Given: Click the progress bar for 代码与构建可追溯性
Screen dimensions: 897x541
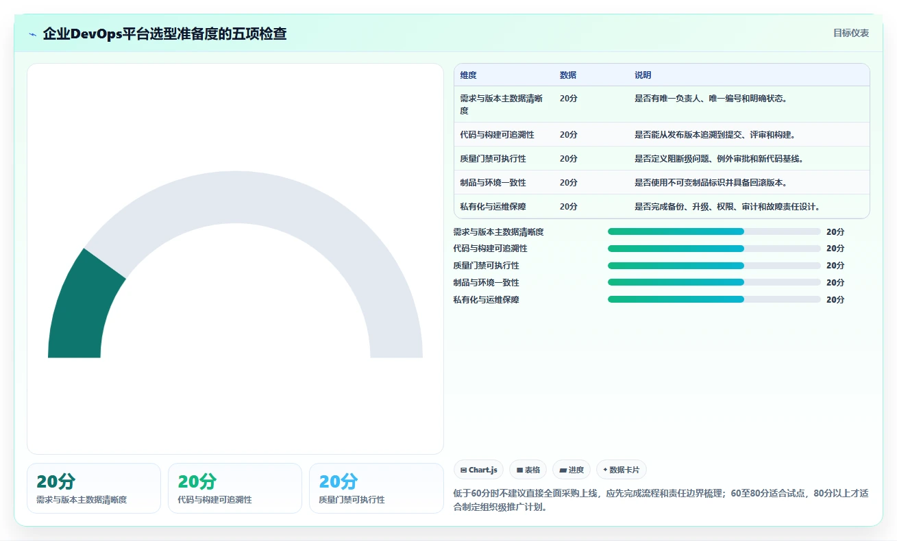Looking at the screenshot, I should (x=714, y=249).
